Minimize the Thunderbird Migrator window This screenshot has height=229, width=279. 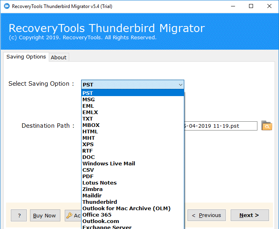point(233,6)
